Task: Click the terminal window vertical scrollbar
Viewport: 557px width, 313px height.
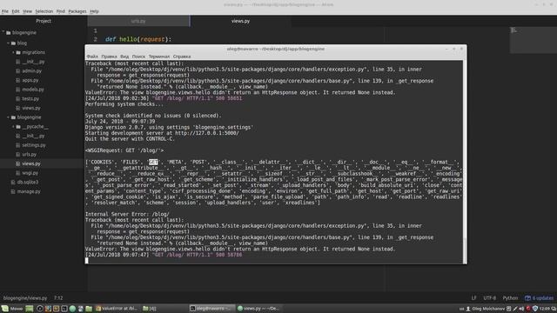Action: [465, 162]
